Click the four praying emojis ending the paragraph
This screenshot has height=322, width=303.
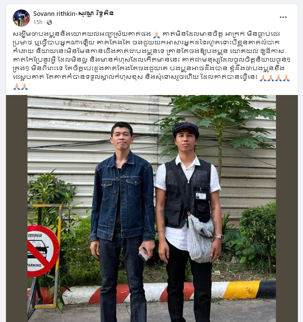(x=275, y=78)
